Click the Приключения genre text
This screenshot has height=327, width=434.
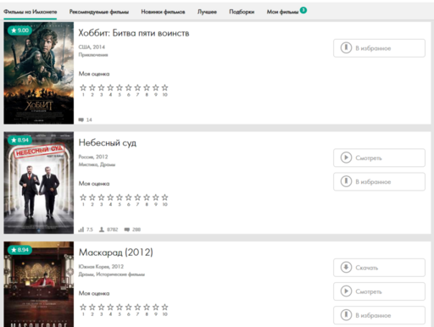pyautogui.click(x=93, y=55)
